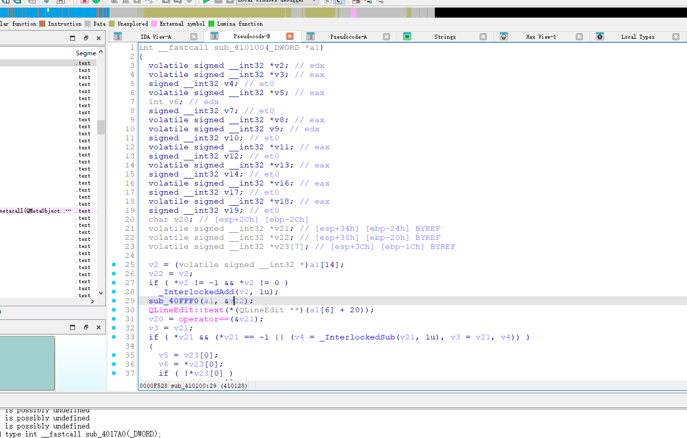Image resolution: width=687 pixels, height=438 pixels.
Task: Click the functions list scroll down arrow
Action: pos(101,293)
